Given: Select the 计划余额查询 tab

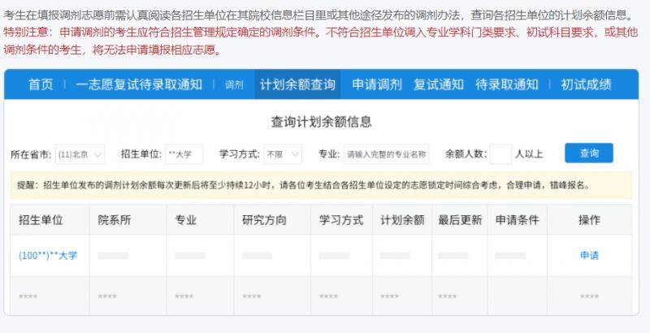Looking at the screenshot, I should [x=297, y=84].
